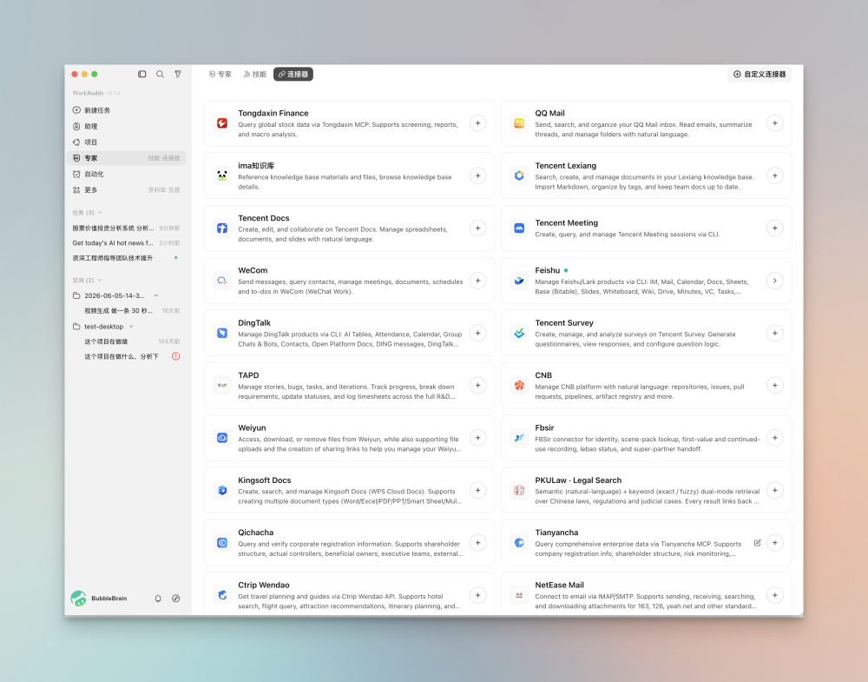Click the icon right of the bell
This screenshot has width=868, height=682.
pyautogui.click(x=176, y=599)
